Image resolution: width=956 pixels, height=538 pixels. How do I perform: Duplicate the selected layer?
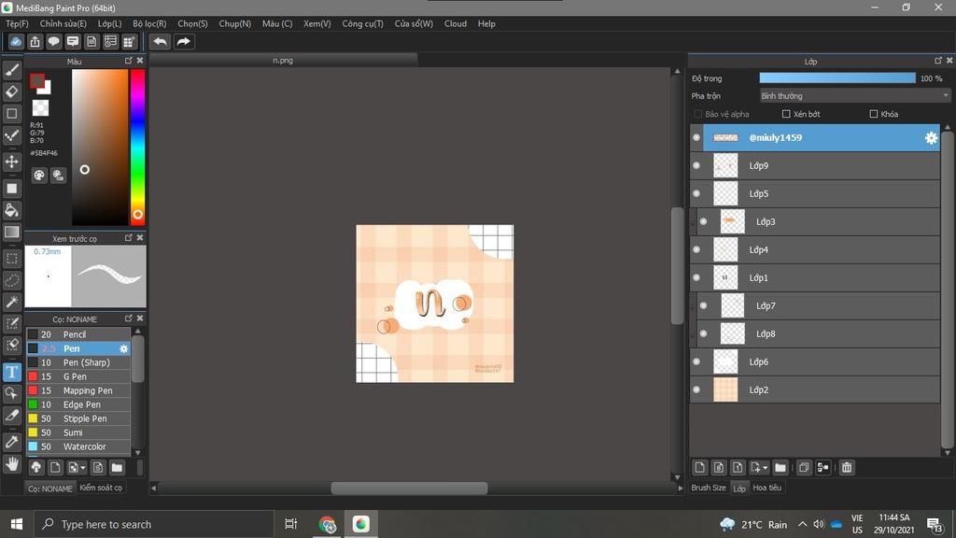click(x=804, y=468)
